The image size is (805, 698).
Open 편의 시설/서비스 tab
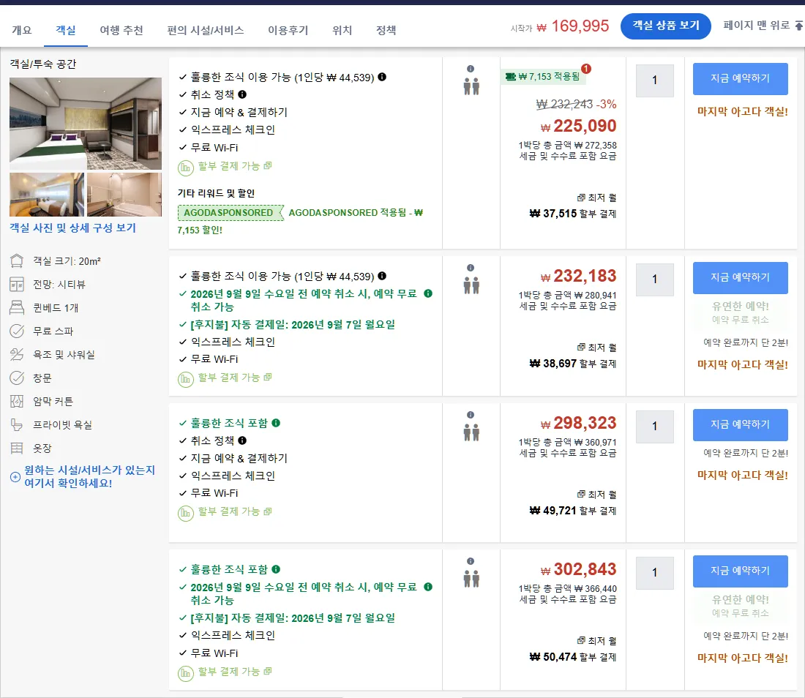click(206, 30)
